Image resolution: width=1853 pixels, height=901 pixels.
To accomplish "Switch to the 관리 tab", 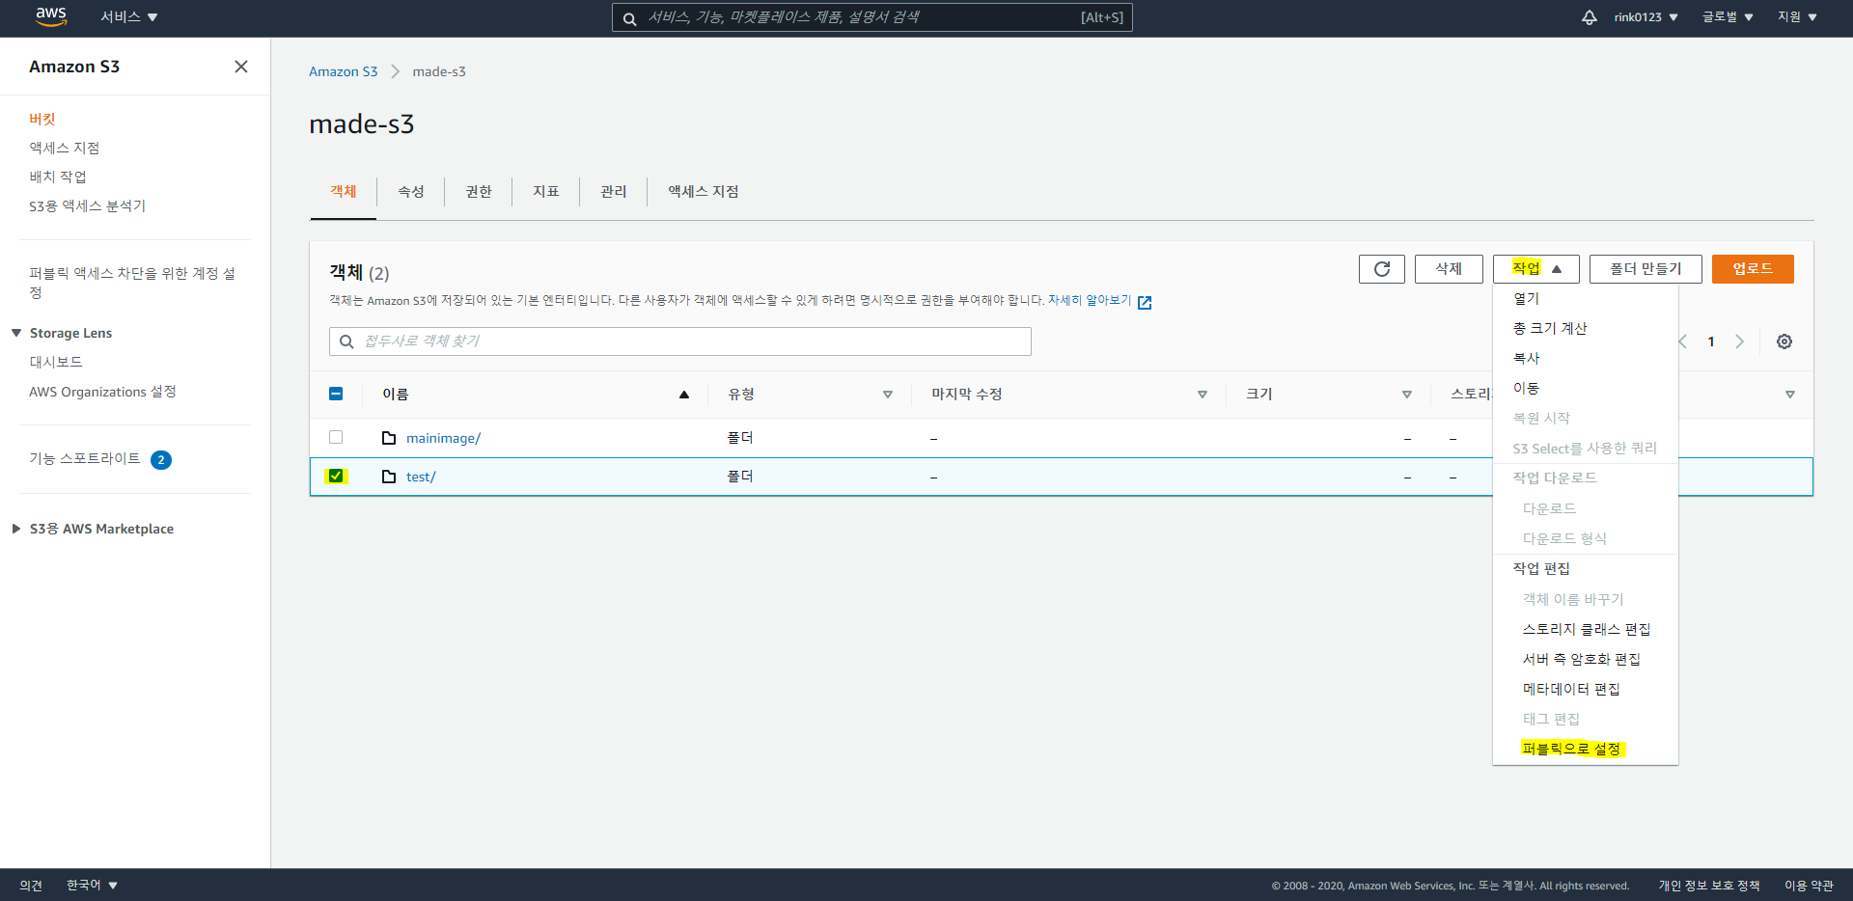I will click(x=614, y=191).
